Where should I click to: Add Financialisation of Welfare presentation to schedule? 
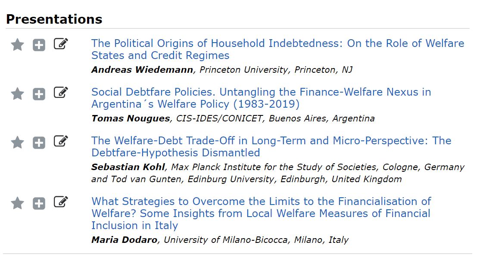coord(39,203)
